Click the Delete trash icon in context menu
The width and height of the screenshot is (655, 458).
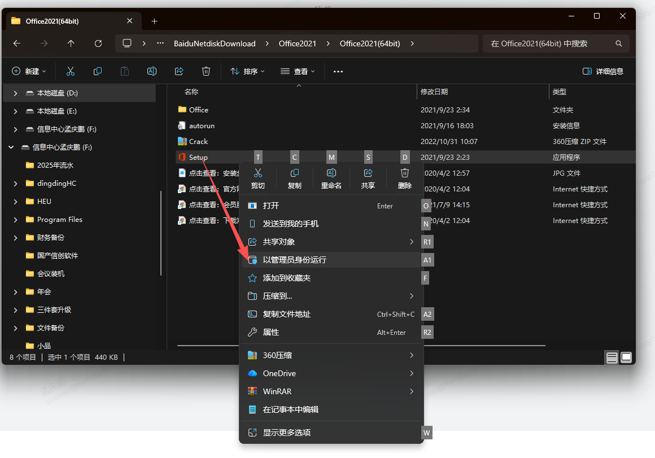click(x=405, y=173)
